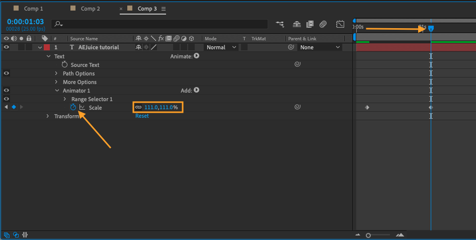Image resolution: width=476 pixels, height=240 pixels.
Task: Open the Normal blending mode dropdown
Action: 221,47
